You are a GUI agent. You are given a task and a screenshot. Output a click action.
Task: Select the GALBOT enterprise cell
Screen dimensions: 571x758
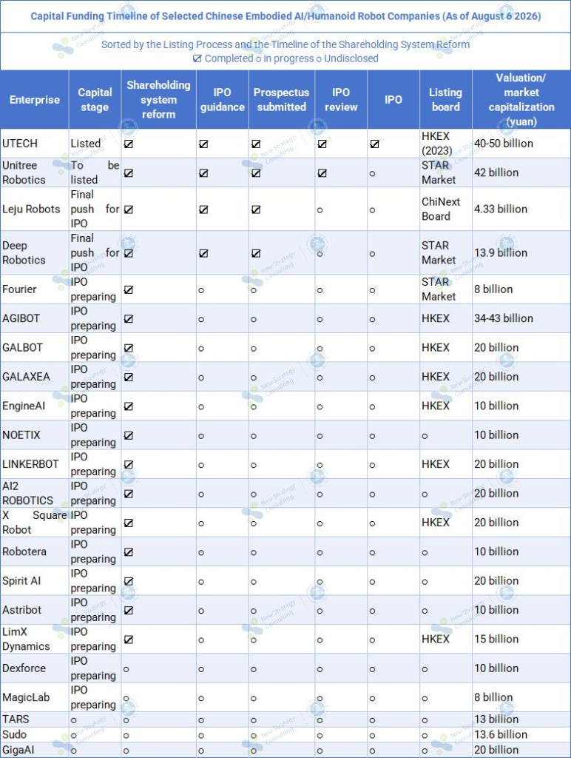34,348
